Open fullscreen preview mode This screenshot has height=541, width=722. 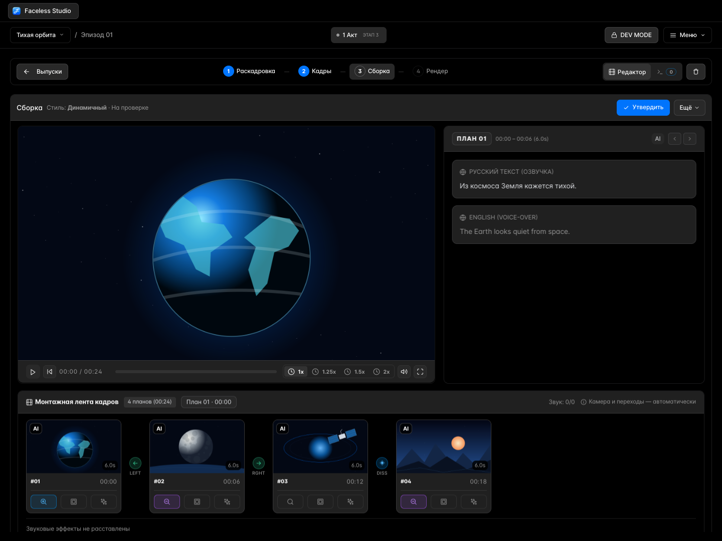[x=420, y=372]
